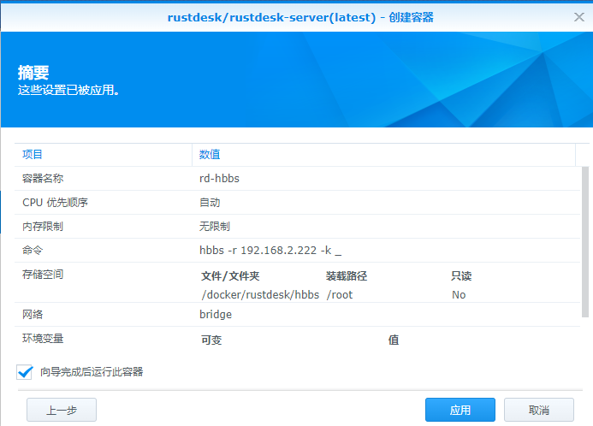593x426 pixels.
Task: Select the 环境变量 row label
Action: point(43,338)
